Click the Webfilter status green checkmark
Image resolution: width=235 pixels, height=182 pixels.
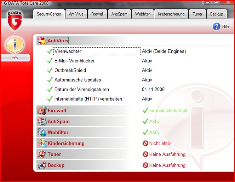pyautogui.click(x=145, y=132)
